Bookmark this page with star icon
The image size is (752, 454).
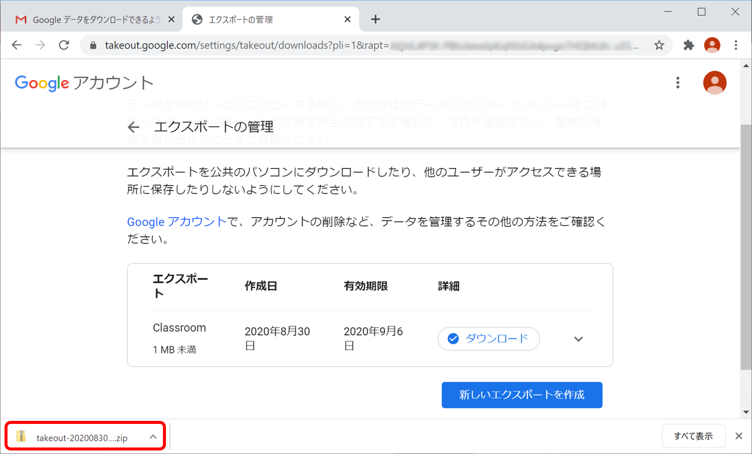click(659, 45)
